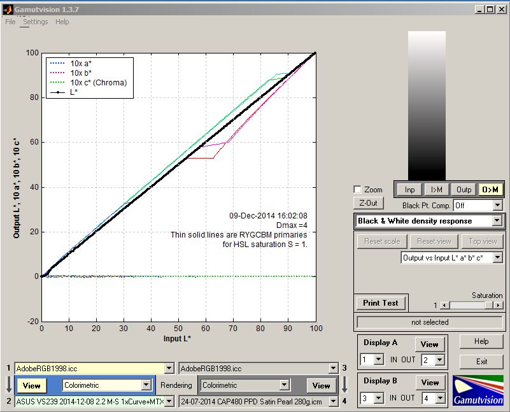Screen dimensions: 510x412
Task: Toggle the I>M display mode button
Action: 437,189
